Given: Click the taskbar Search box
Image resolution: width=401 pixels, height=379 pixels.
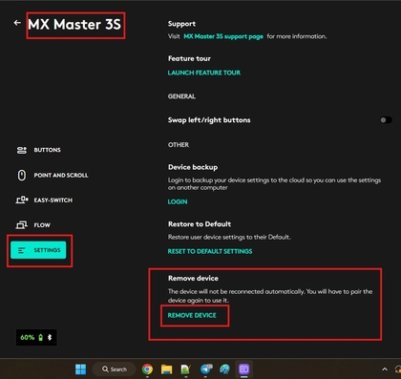Looking at the screenshot, I should [115, 369].
